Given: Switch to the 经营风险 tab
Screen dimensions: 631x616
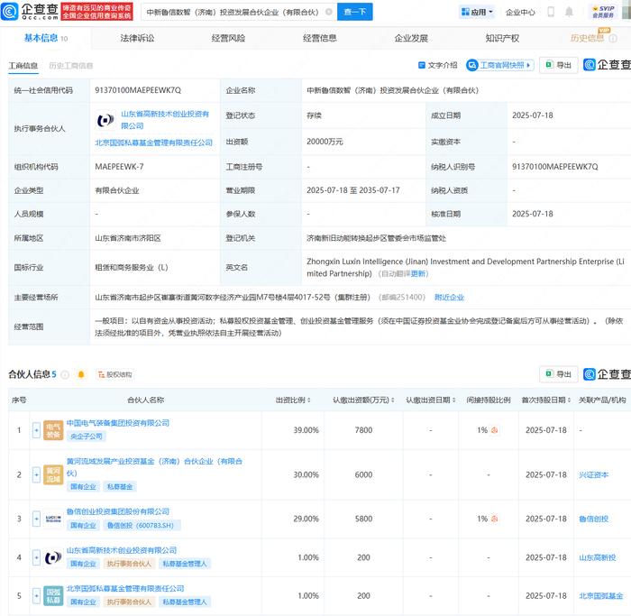Looking at the screenshot, I should [x=228, y=38].
